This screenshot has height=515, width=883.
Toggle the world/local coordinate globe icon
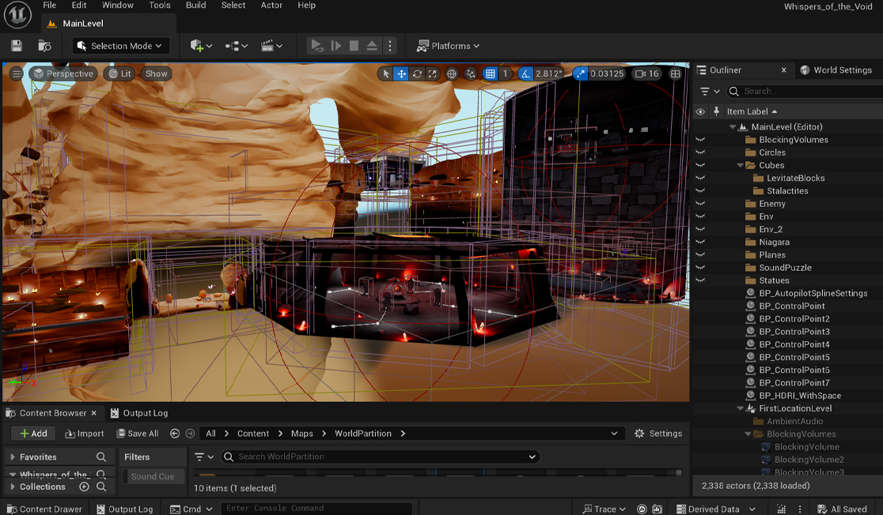tap(452, 73)
